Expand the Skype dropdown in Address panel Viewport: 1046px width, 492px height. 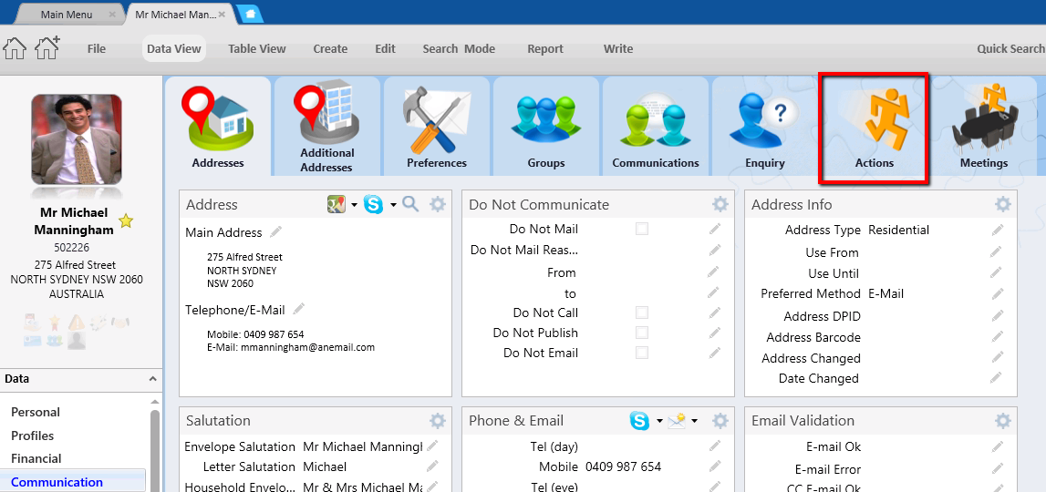pos(393,206)
